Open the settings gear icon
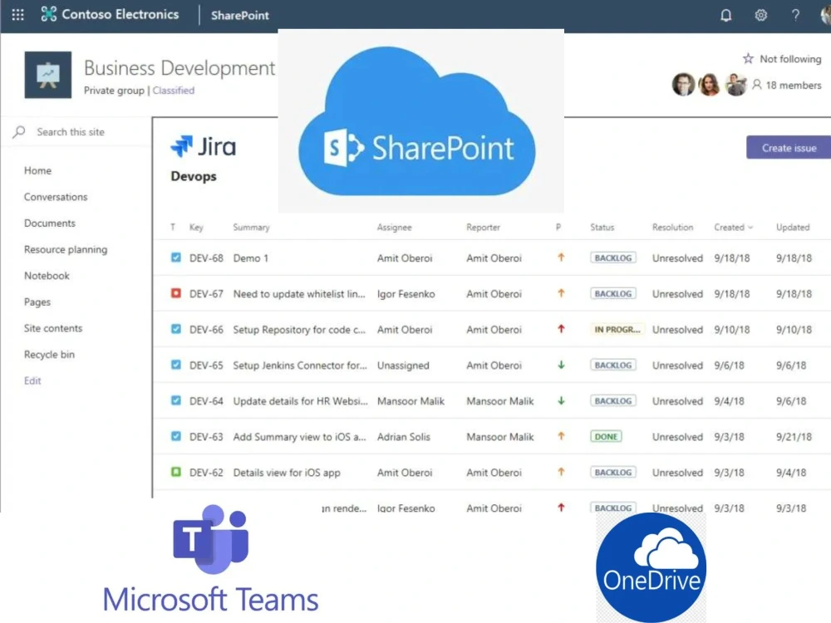Image resolution: width=831 pixels, height=623 pixels. click(761, 15)
